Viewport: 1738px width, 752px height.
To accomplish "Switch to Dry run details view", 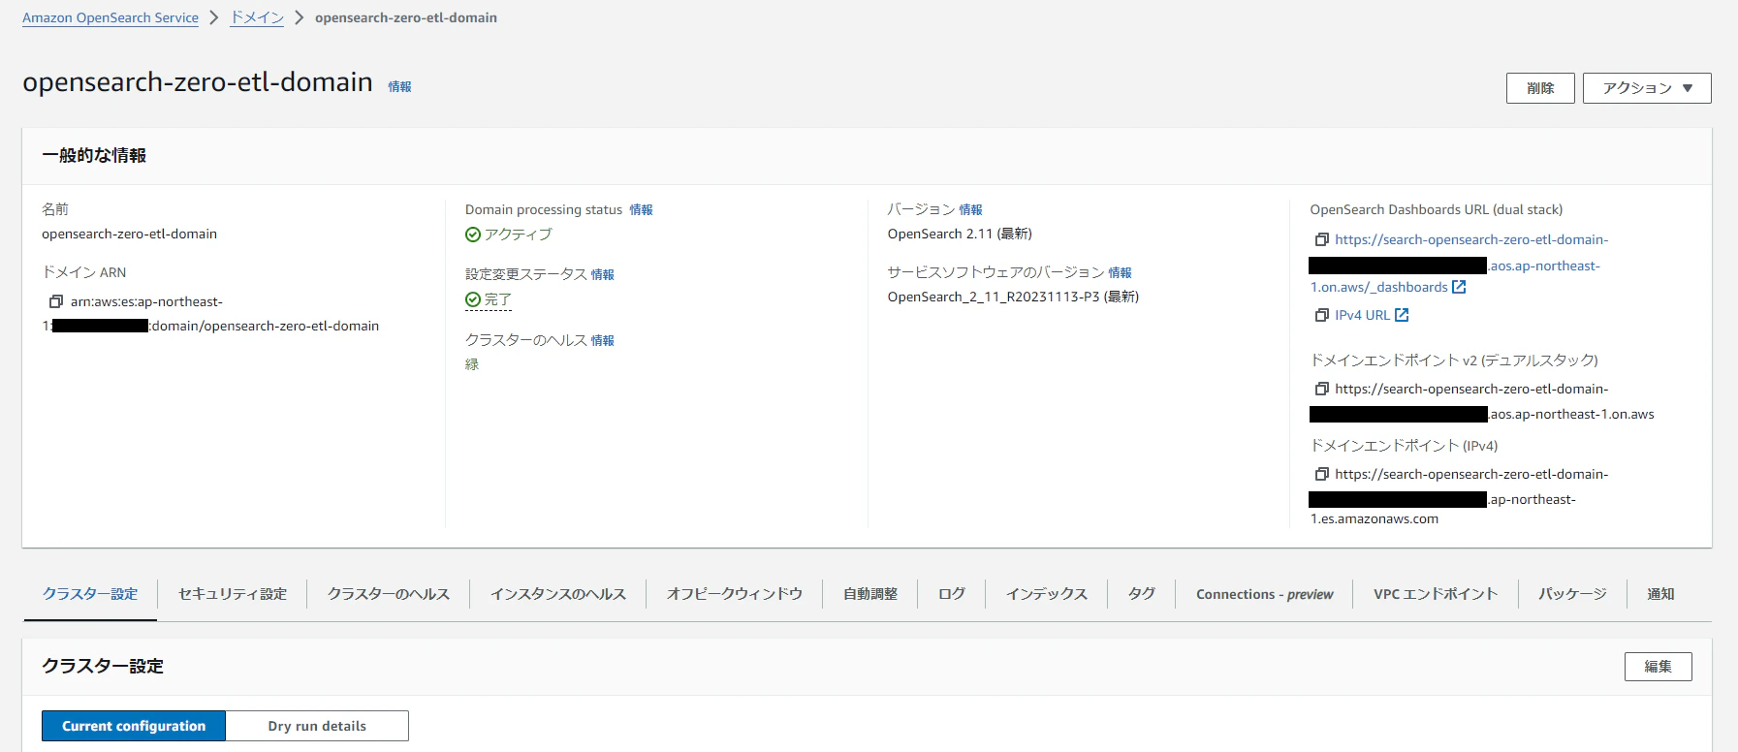I will tap(317, 726).
